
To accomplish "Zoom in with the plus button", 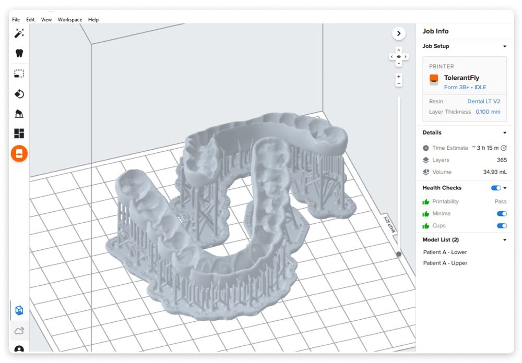I will click(x=399, y=77).
